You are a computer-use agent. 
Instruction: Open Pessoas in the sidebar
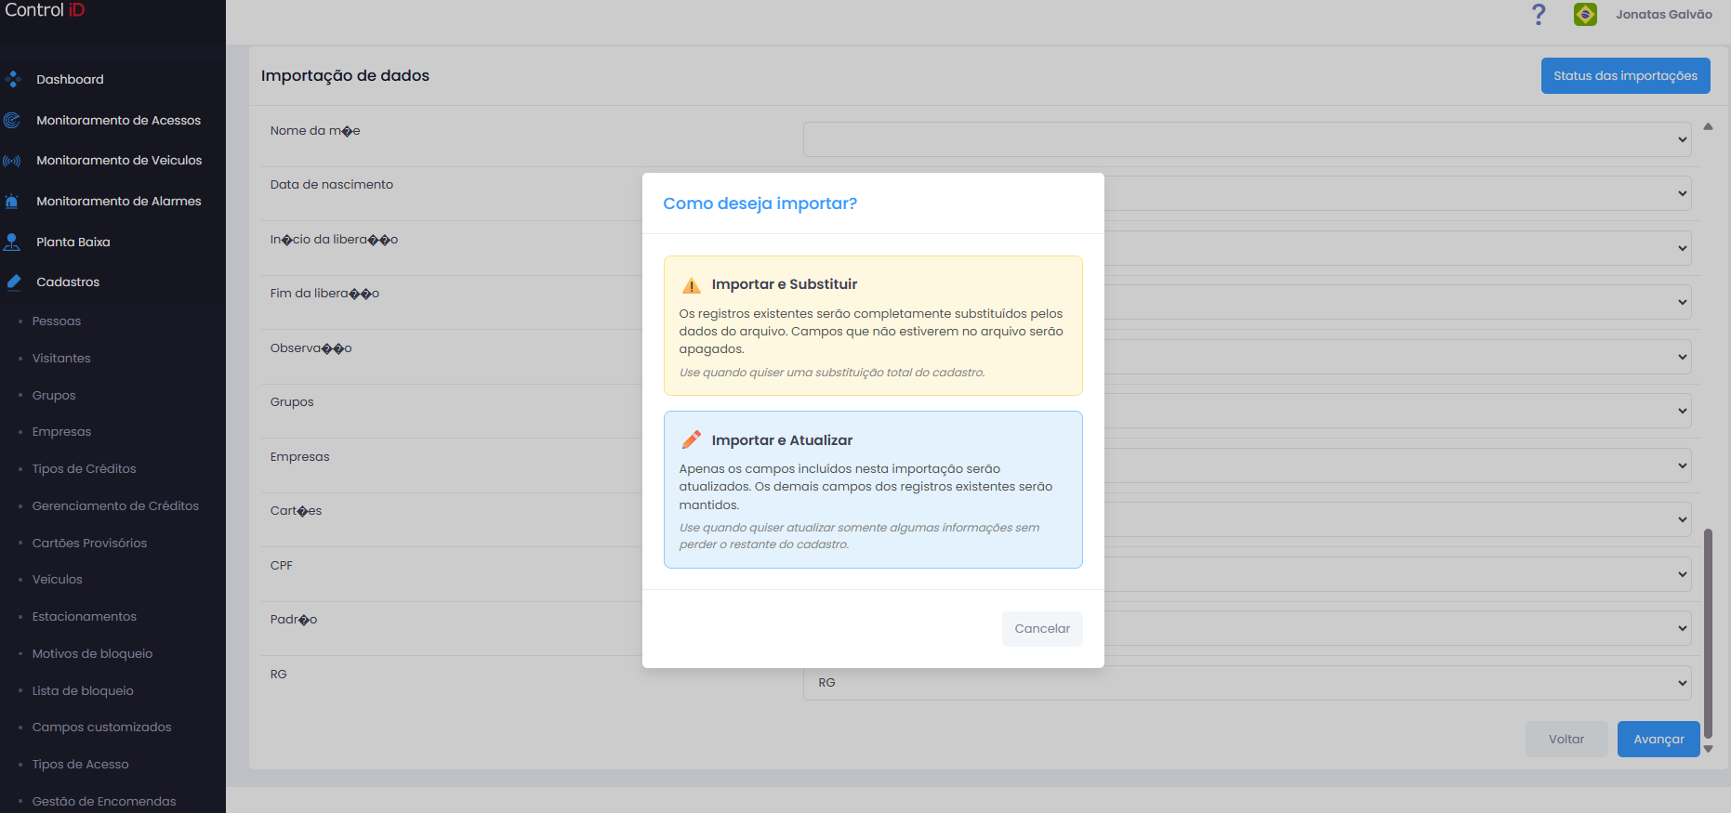tap(57, 321)
